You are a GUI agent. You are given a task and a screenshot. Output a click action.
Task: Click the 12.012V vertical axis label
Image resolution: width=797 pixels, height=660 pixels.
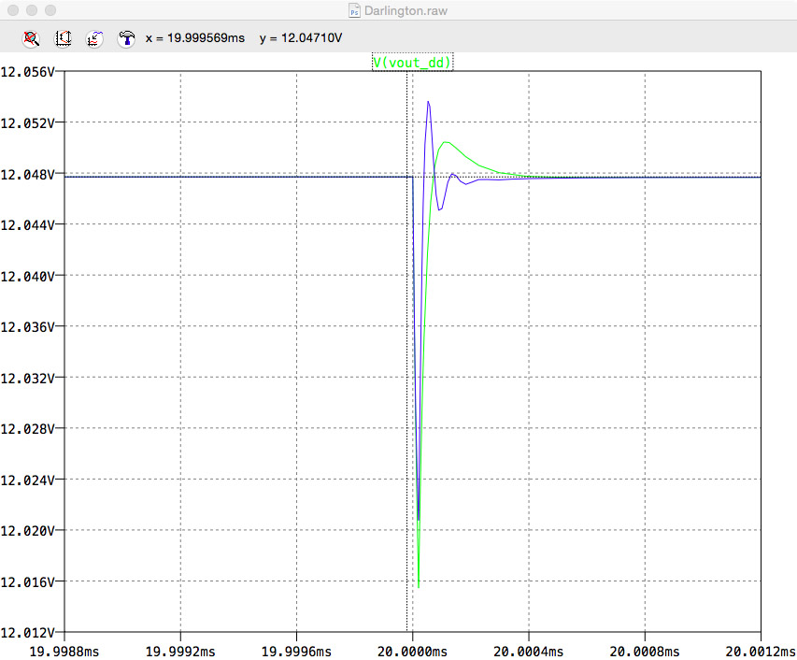pos(27,633)
